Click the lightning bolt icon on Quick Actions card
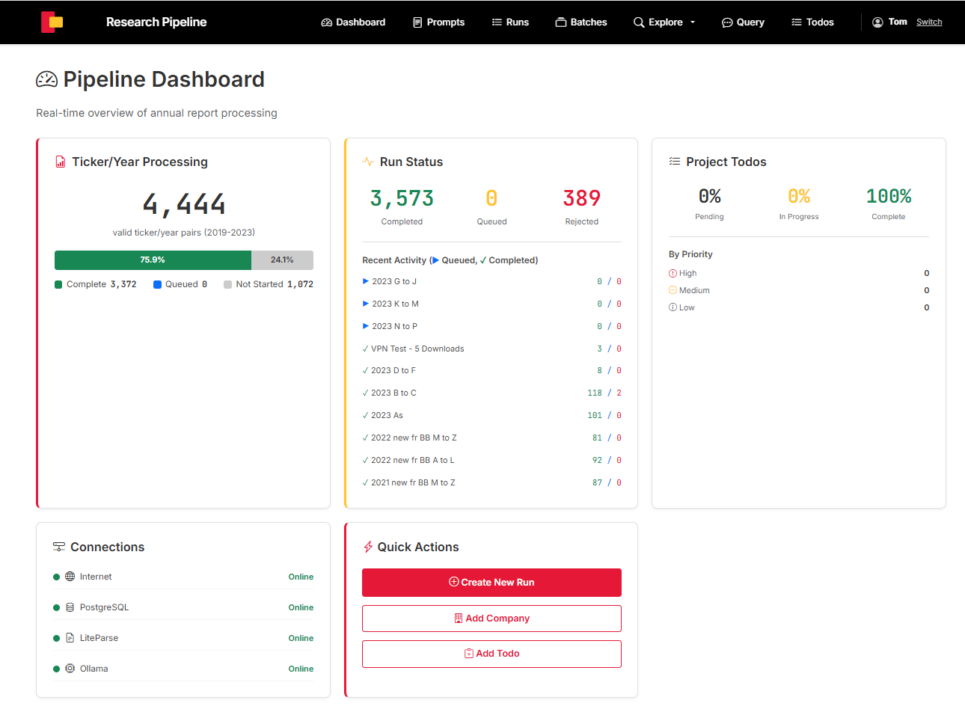 point(367,547)
